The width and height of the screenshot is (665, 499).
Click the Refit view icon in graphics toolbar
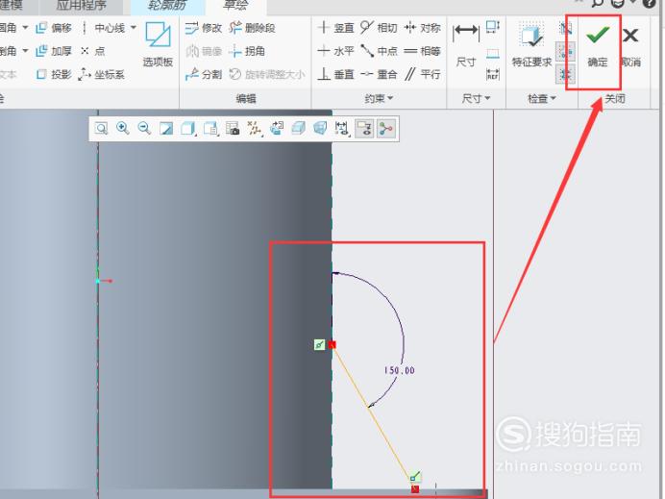coord(101,128)
